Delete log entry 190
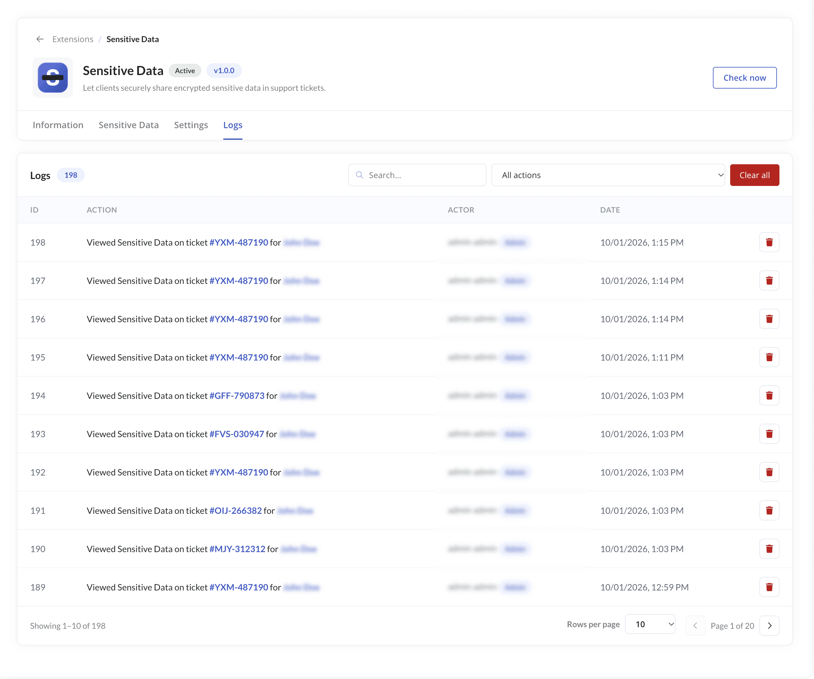The image size is (814, 679). [769, 549]
